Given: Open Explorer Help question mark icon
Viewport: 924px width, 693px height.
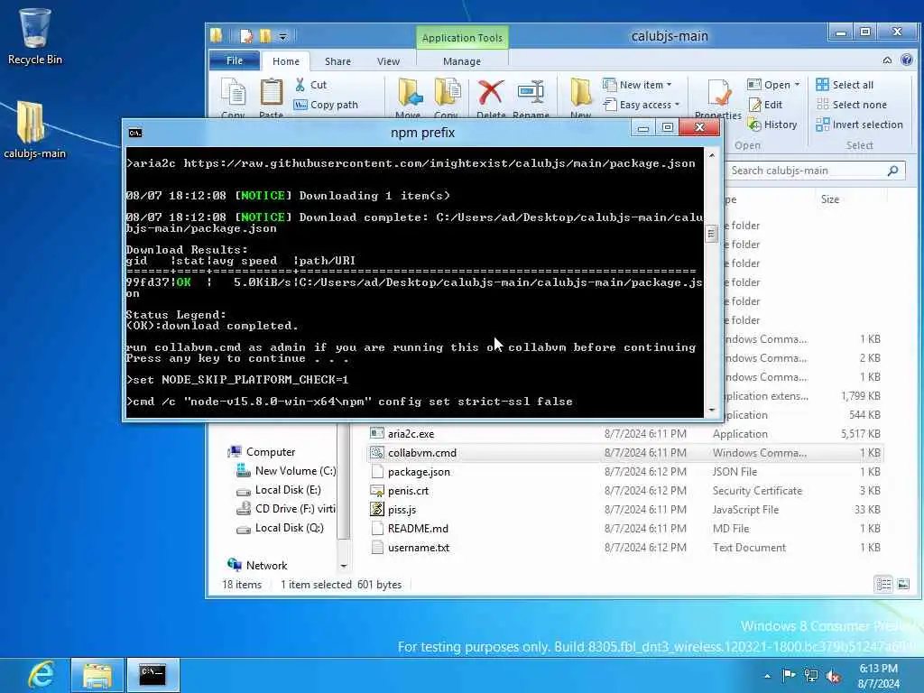Looking at the screenshot, I should coord(907,60).
